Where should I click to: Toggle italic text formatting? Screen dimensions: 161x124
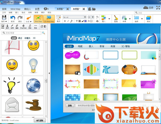[68, 21]
